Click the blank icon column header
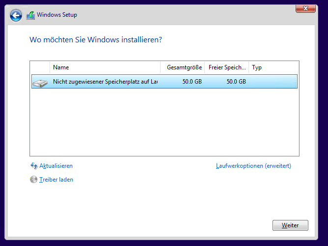Screen dimensions: 328x246 click(x=40, y=67)
